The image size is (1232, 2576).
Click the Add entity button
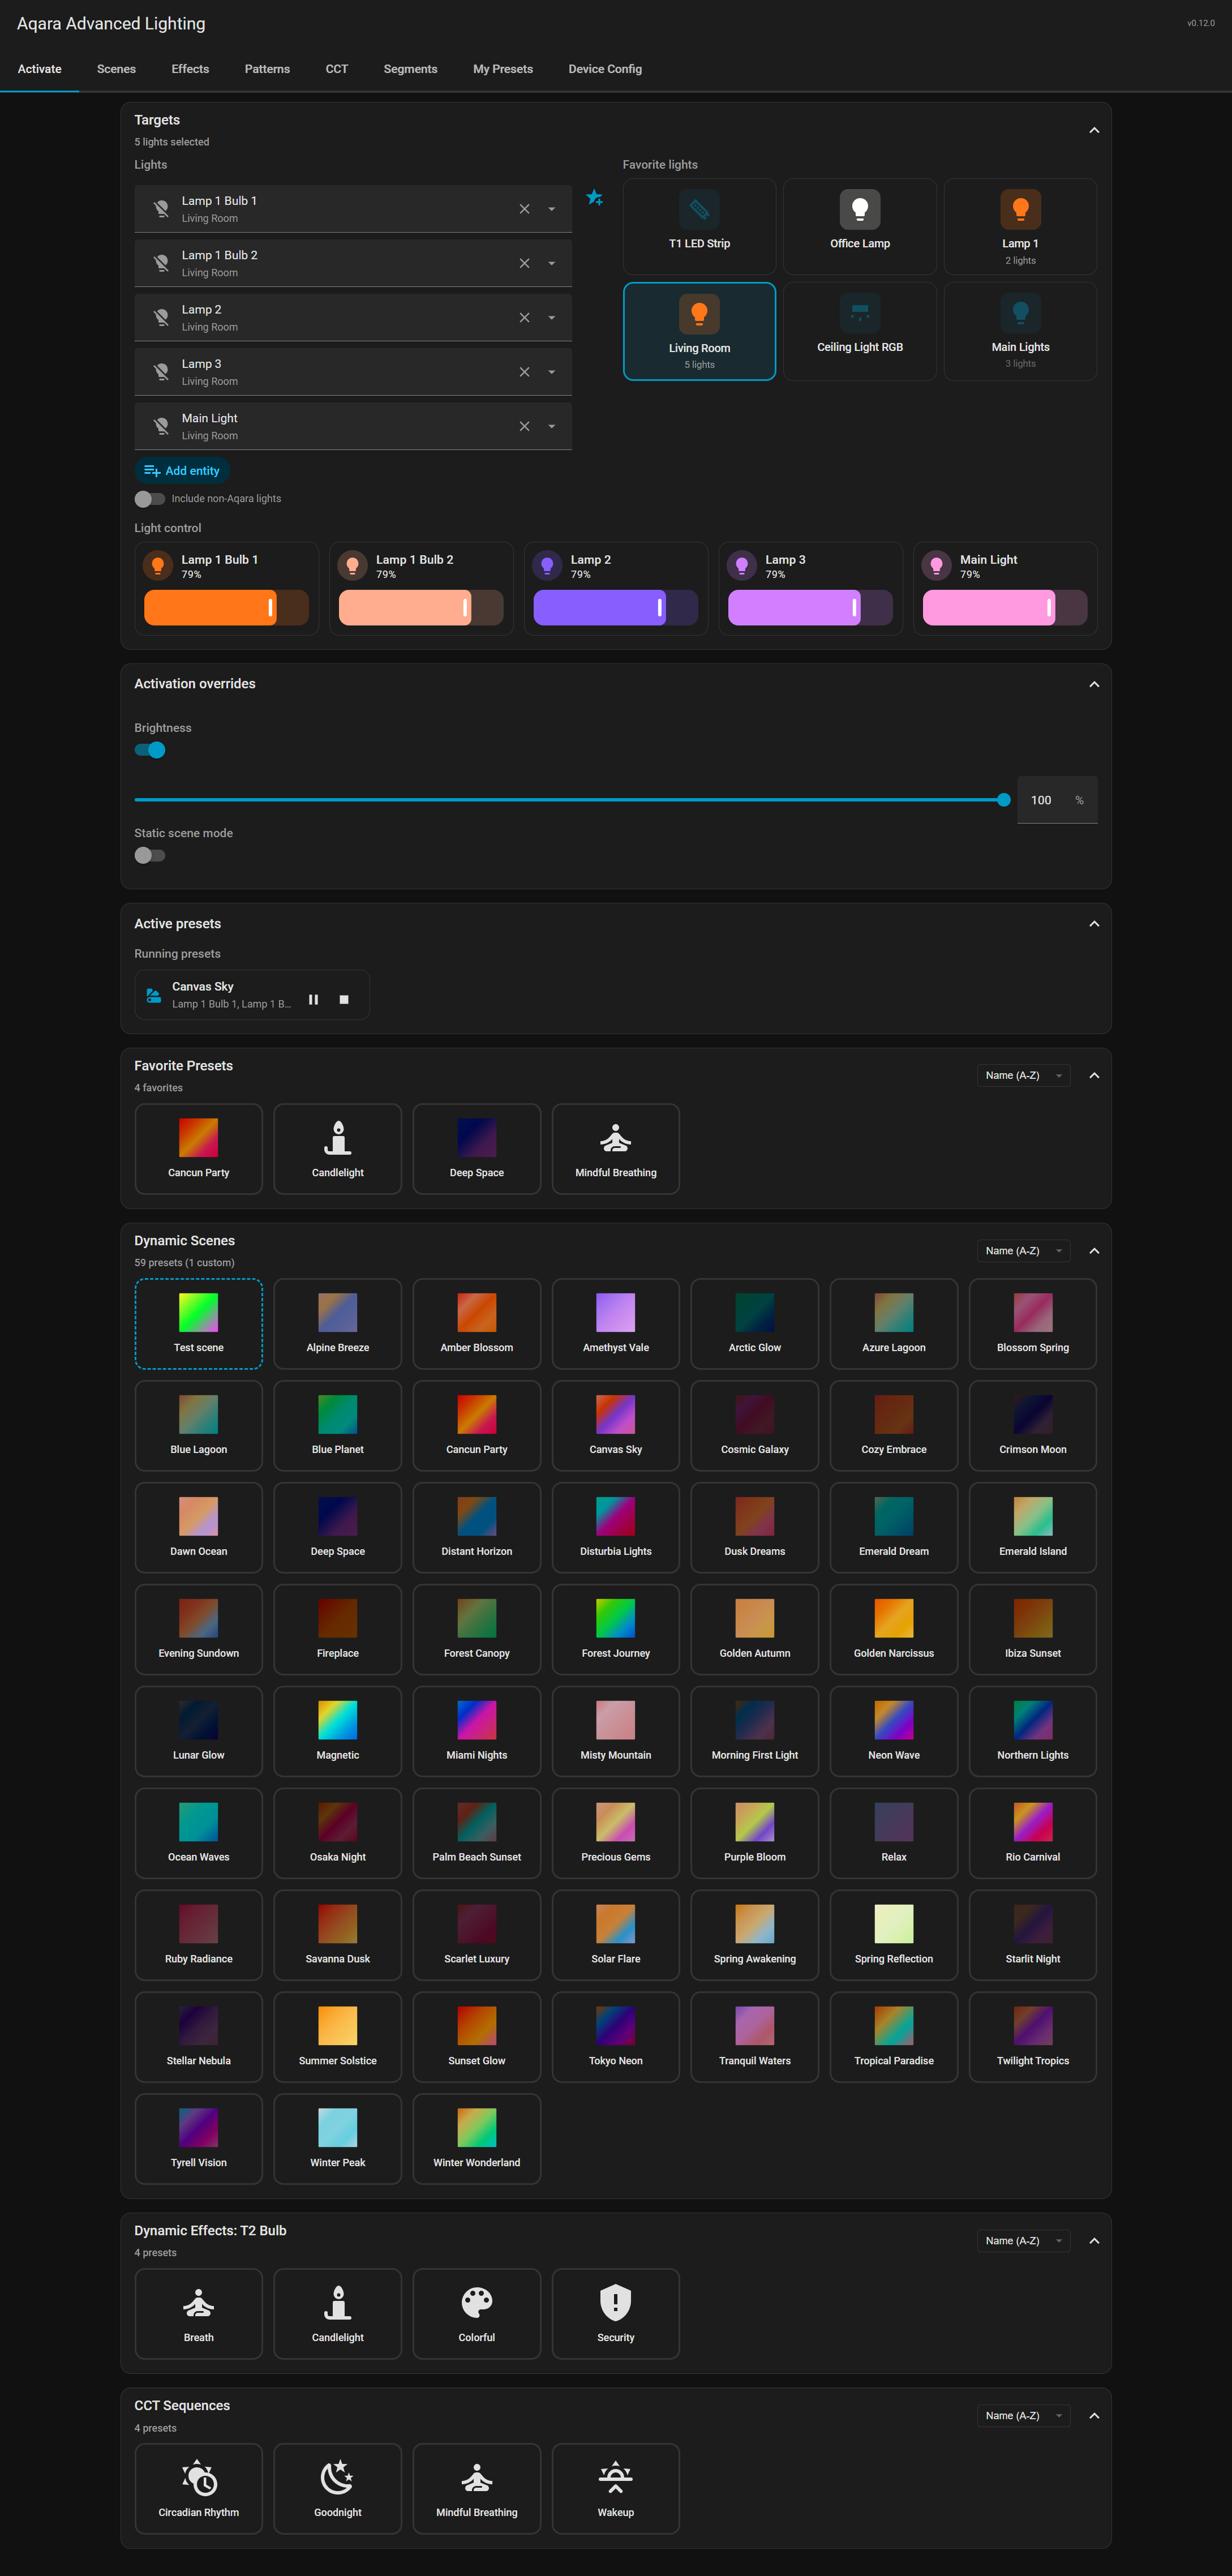pyautogui.click(x=181, y=471)
